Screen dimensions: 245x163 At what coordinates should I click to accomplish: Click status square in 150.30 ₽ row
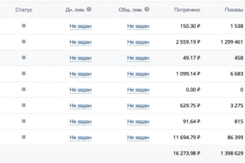coord(23,25)
